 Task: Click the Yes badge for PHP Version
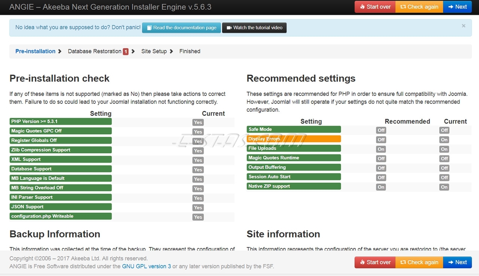(x=198, y=122)
